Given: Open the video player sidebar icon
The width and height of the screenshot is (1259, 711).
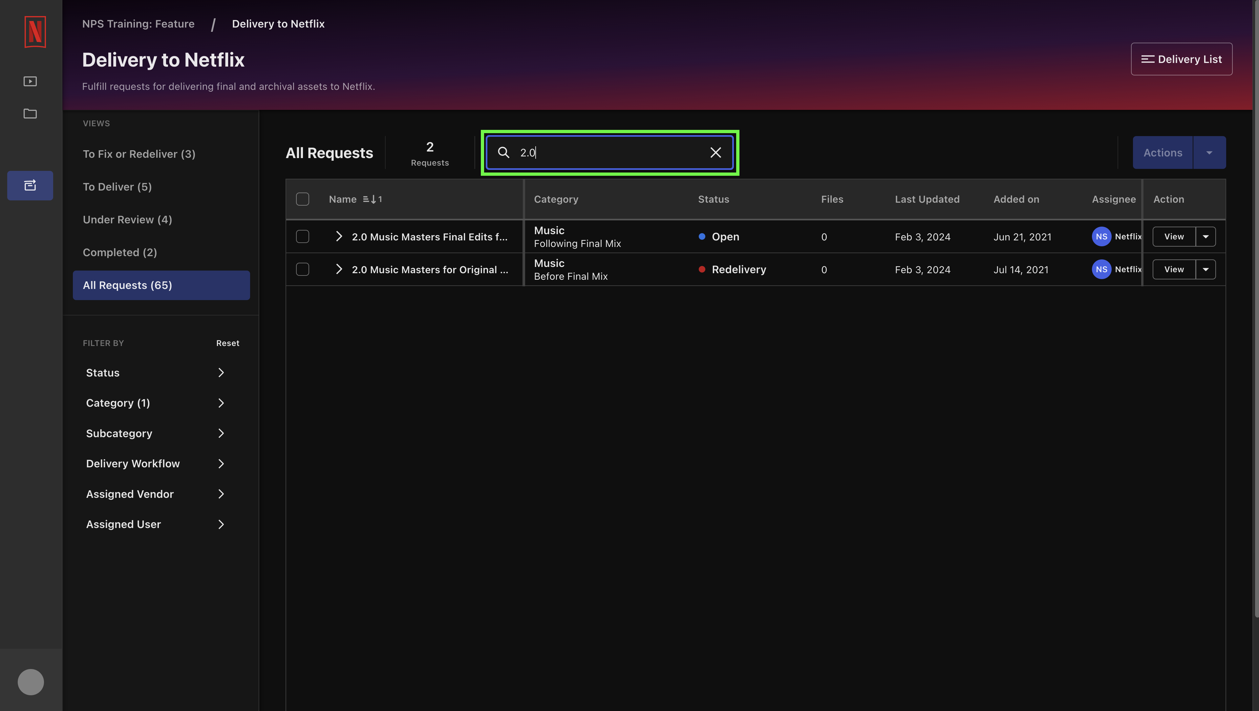Looking at the screenshot, I should point(30,81).
